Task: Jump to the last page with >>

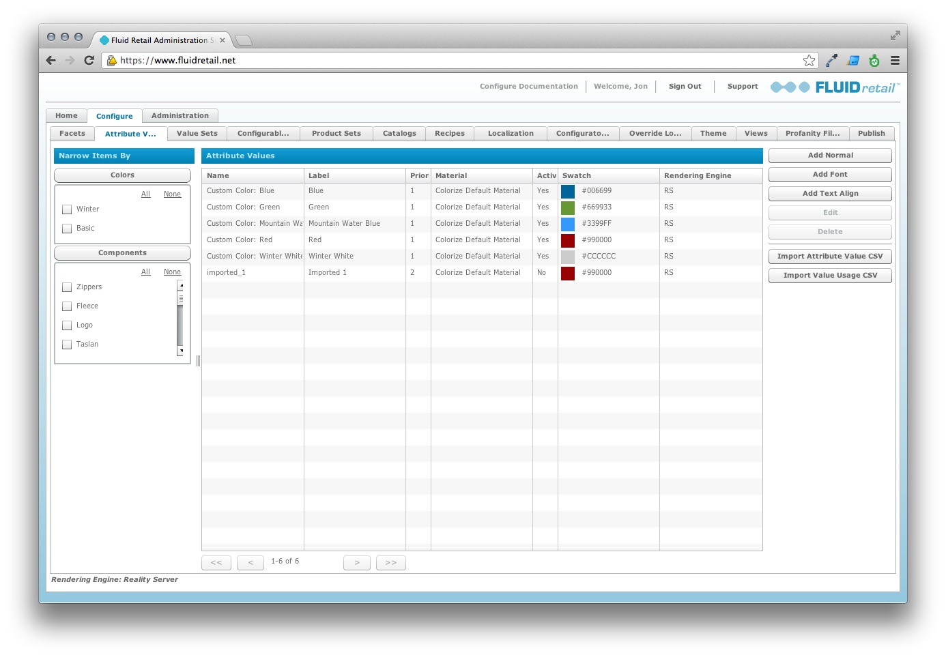Action: [x=390, y=562]
